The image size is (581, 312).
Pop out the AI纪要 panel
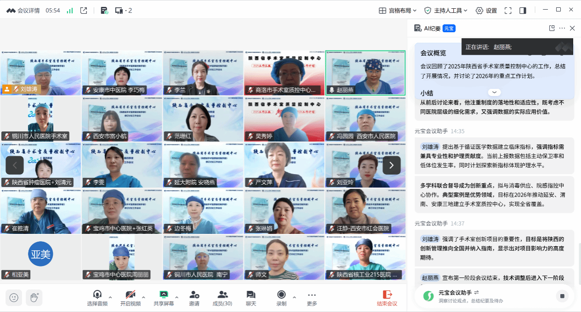point(552,28)
